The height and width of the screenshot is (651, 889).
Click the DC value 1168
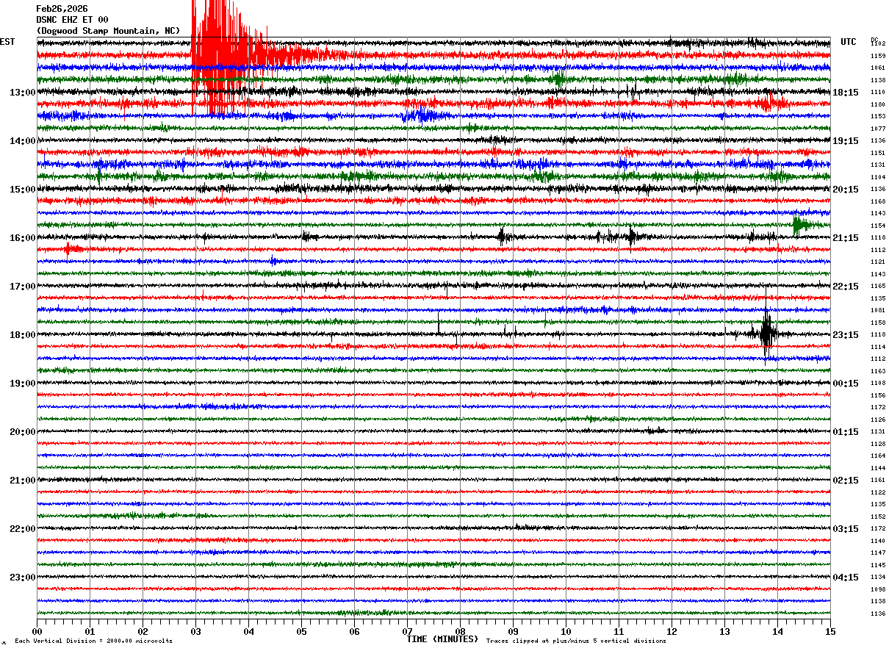coord(878,201)
